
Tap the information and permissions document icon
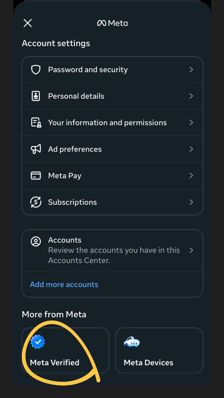pyautogui.click(x=36, y=123)
